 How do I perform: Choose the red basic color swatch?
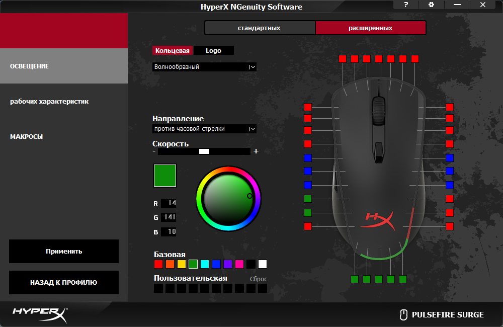[158, 264]
